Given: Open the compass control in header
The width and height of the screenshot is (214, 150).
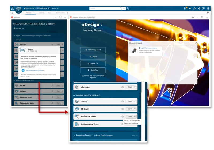Looking at the screenshot, I should coord(19,10).
